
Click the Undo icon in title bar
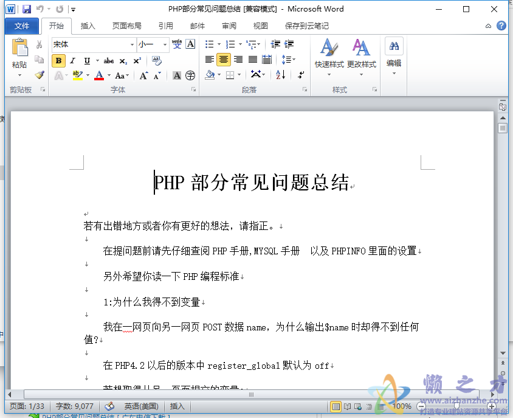(40, 9)
